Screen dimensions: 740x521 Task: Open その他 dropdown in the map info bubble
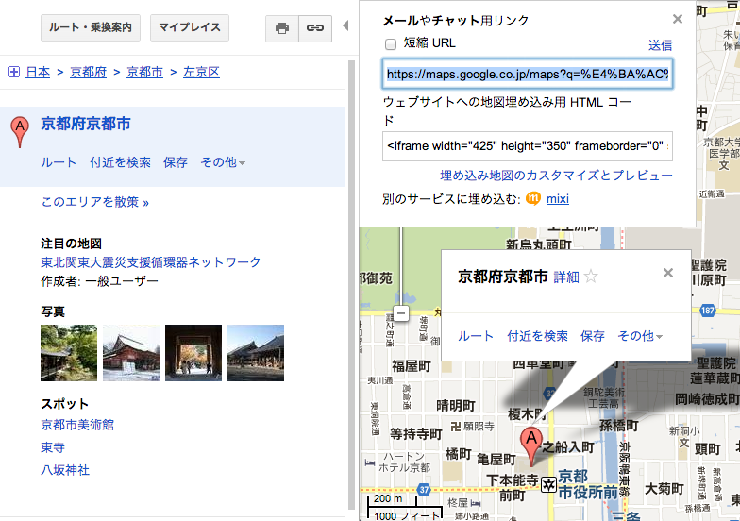click(640, 336)
